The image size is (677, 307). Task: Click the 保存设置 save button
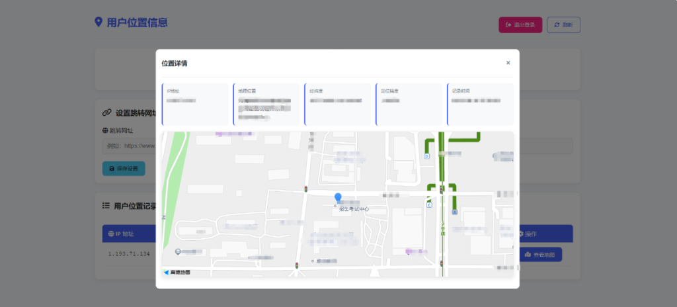[124, 169]
